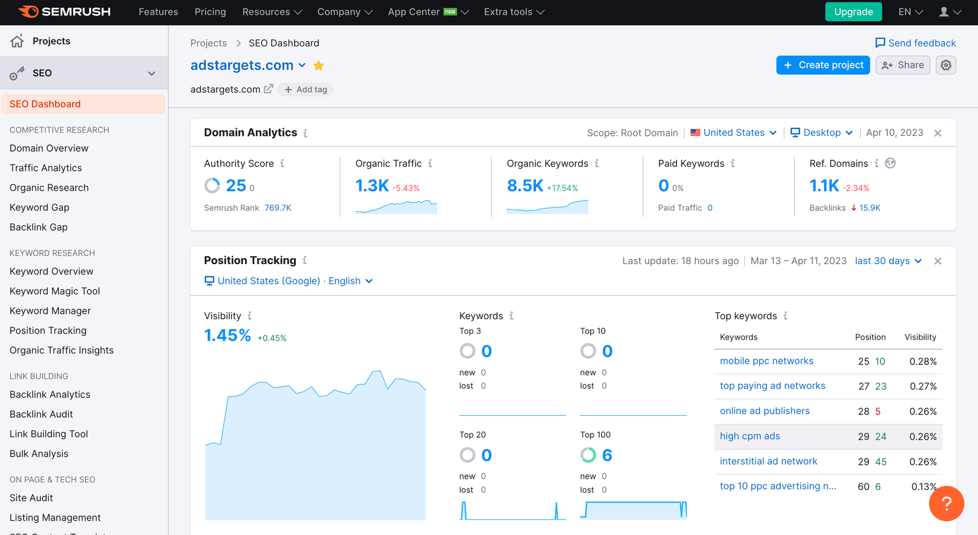Change the Desktop device dropdown

822,133
